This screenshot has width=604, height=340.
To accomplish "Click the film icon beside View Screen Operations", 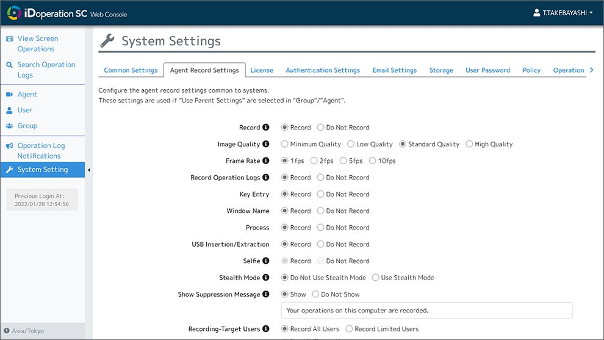I will (x=9, y=38).
